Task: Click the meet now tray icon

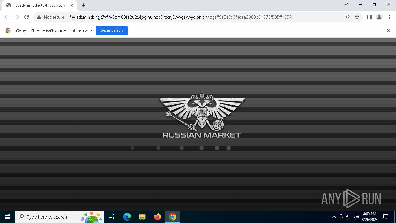Action: tap(341, 217)
